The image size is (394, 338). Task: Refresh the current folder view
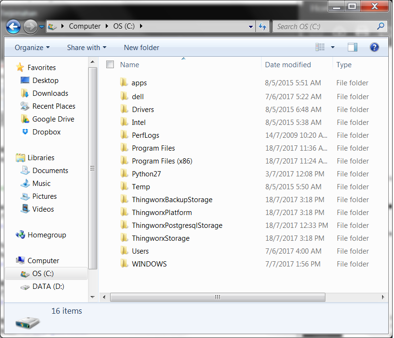(x=263, y=27)
